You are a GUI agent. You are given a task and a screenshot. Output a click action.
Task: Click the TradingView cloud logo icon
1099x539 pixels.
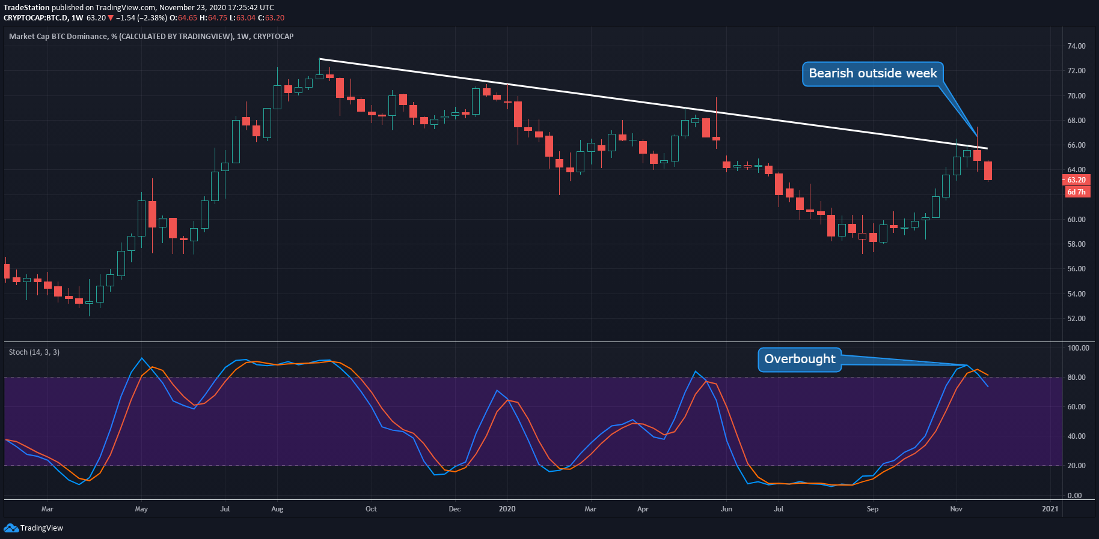tap(11, 528)
